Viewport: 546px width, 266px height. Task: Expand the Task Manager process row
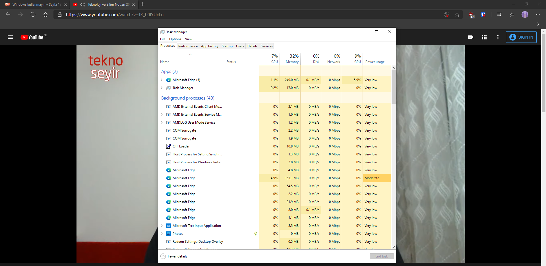(x=162, y=88)
